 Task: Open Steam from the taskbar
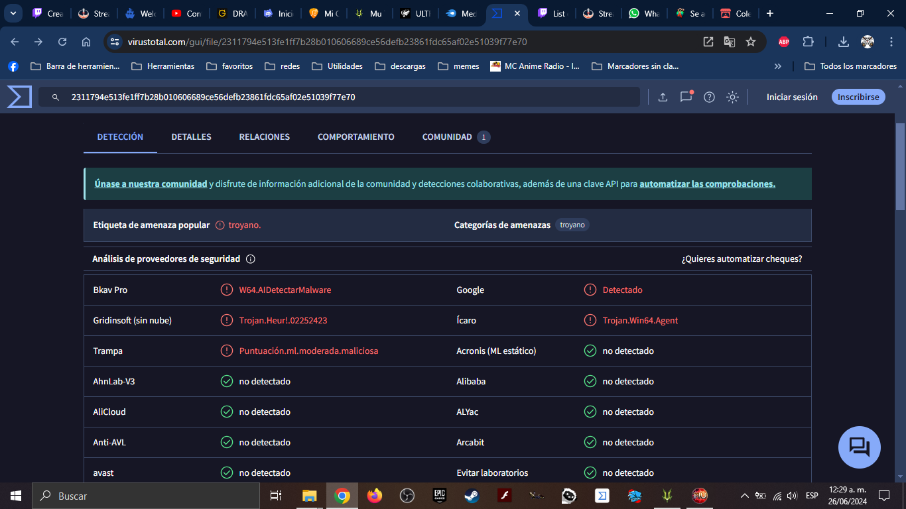point(472,496)
